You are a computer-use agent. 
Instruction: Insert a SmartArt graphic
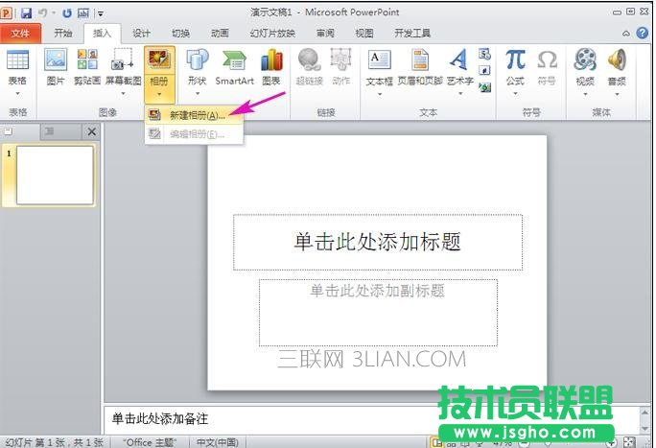click(234, 67)
